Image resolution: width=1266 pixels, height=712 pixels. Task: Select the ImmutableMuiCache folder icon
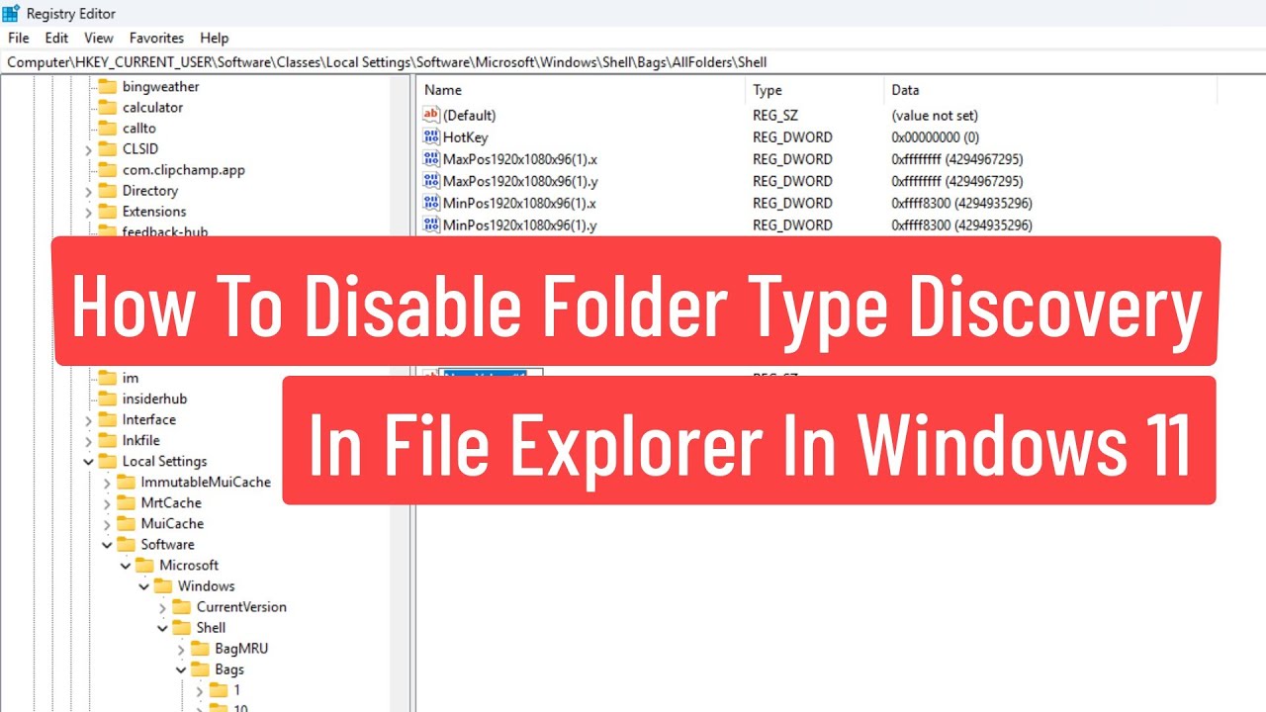tap(126, 482)
